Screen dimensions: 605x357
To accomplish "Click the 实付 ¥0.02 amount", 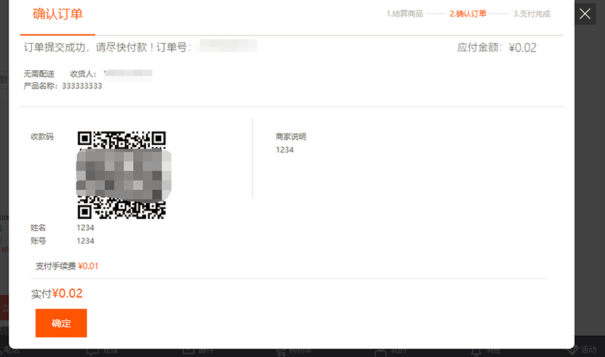I will [x=67, y=294].
